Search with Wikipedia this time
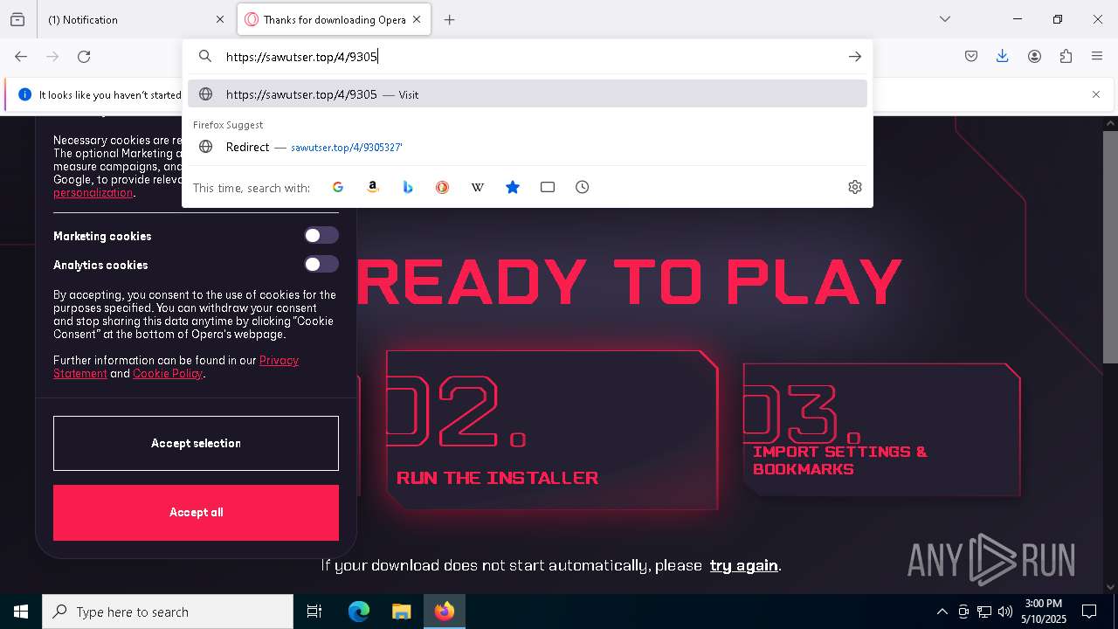Image resolution: width=1118 pixels, height=629 pixels. click(478, 187)
